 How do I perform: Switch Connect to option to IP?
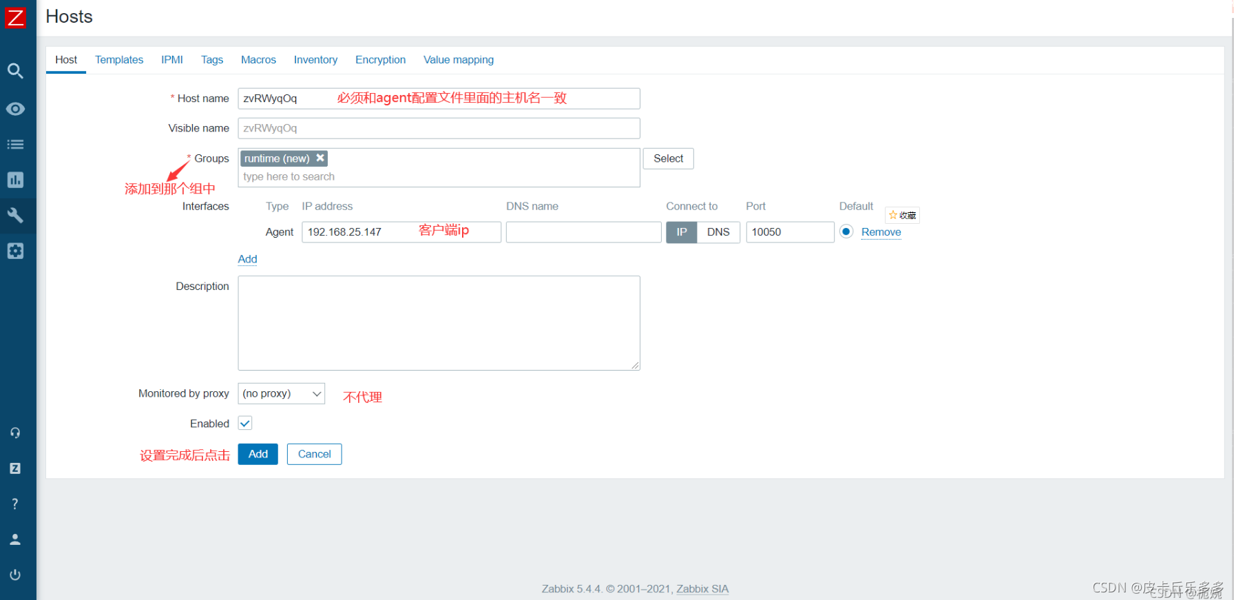tap(682, 232)
